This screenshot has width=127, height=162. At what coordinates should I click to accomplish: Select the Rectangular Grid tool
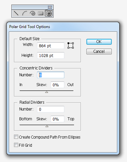point(41,13)
